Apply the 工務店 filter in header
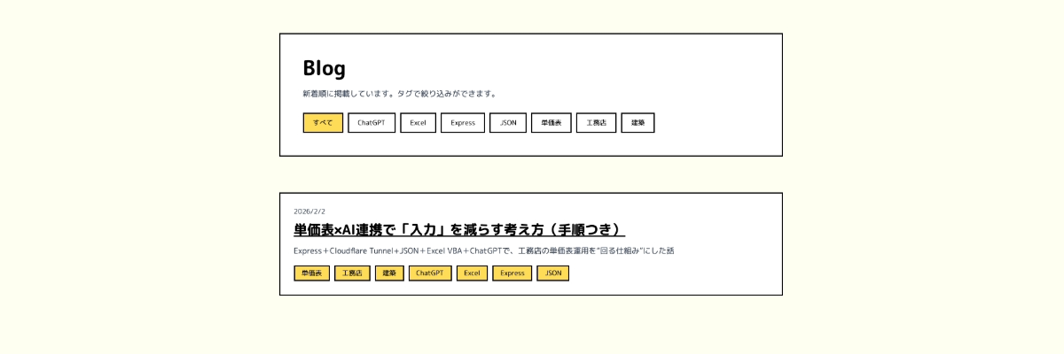 click(x=596, y=123)
